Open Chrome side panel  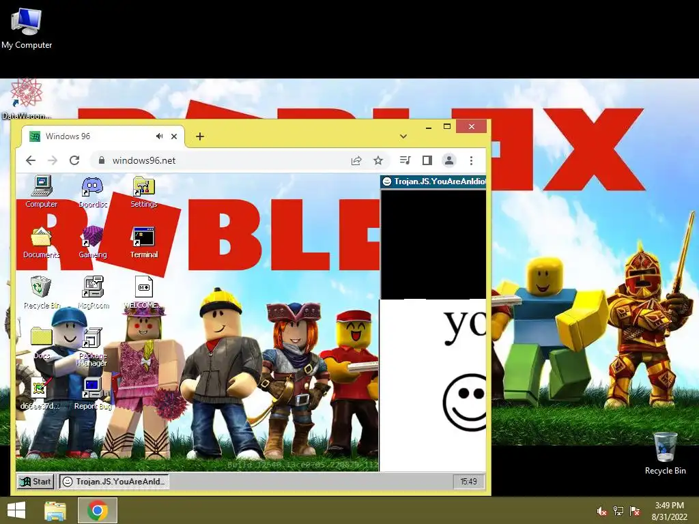(x=427, y=160)
